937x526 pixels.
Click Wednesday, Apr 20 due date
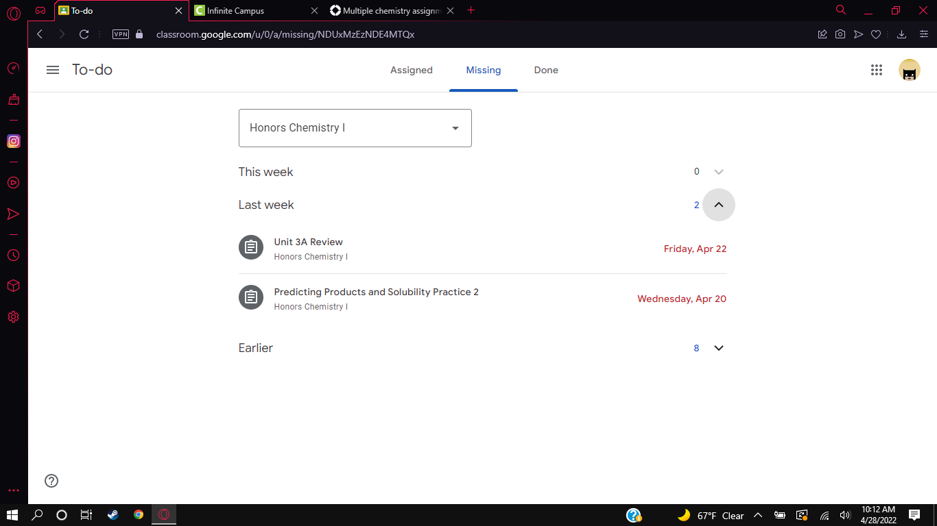click(682, 299)
